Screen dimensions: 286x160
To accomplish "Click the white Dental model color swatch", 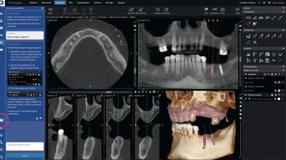I will 279,99.
